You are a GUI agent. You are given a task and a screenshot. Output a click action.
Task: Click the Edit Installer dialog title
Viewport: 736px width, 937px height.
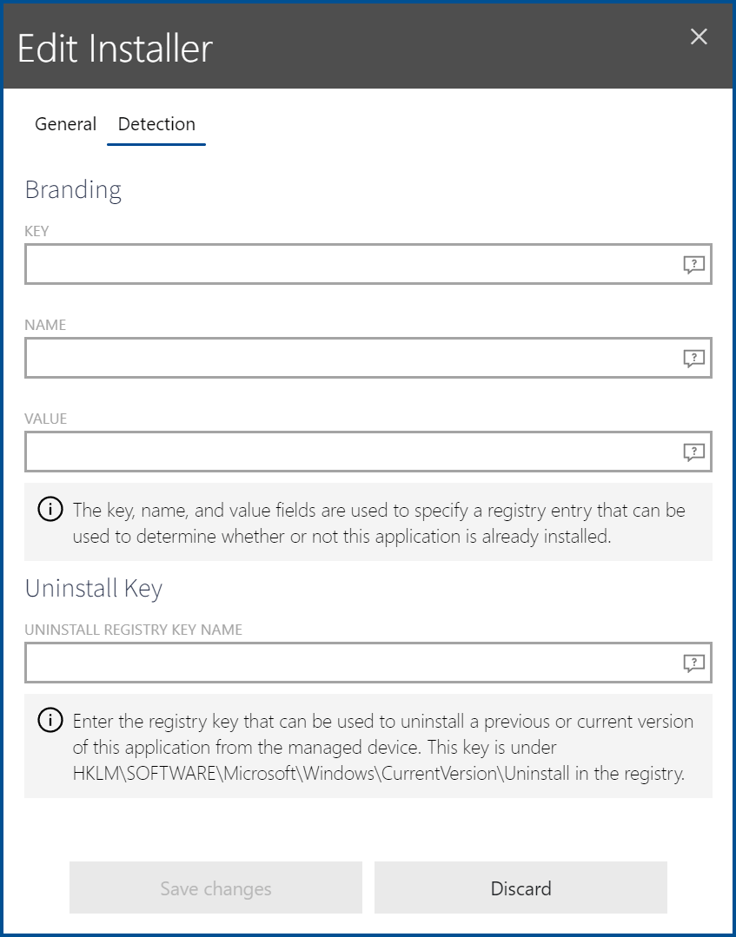pyautogui.click(x=114, y=49)
